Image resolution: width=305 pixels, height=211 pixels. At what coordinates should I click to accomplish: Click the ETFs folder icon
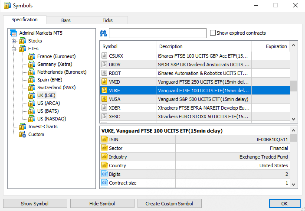coord(23,49)
